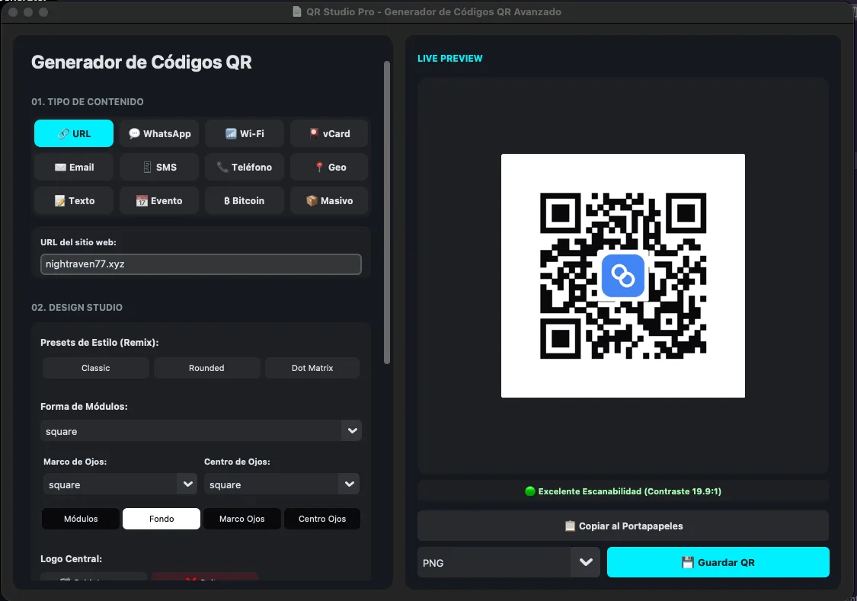
Task: Pick the Email content type
Action: 74,167
